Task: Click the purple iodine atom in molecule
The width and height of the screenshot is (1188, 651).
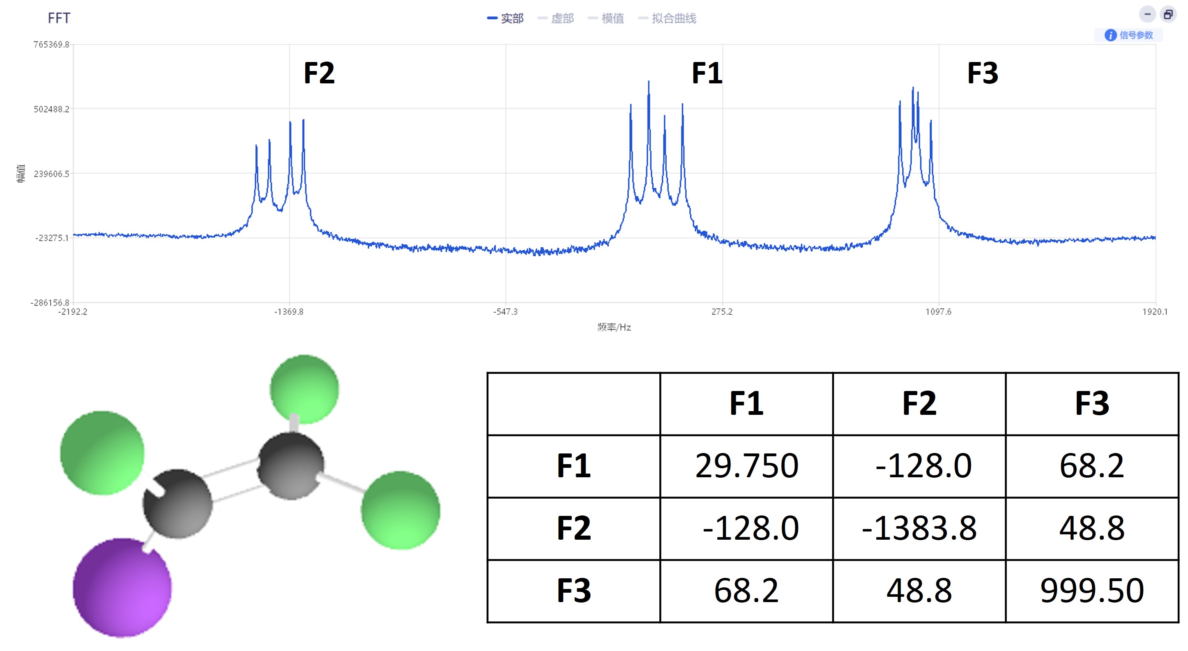Action: pyautogui.click(x=122, y=588)
